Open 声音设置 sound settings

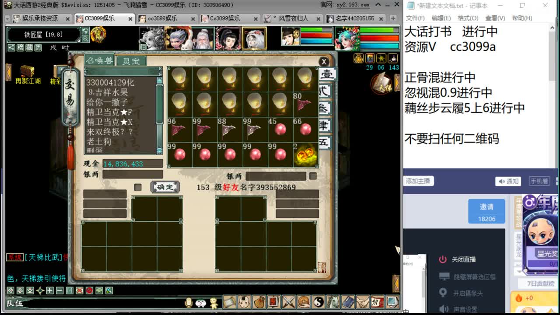tap(458, 309)
